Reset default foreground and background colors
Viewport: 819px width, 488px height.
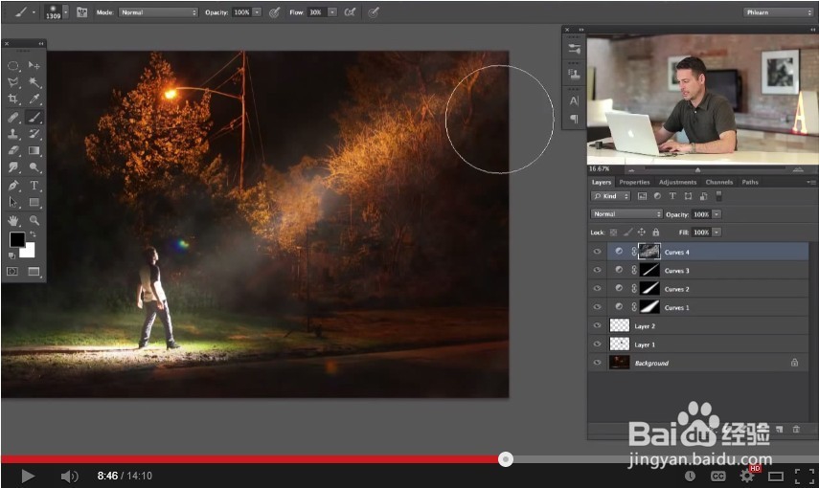pyautogui.click(x=11, y=255)
